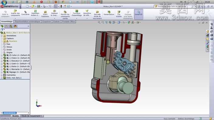The image size is (214, 120).
Task: Click Montrer les composants cachés
Action: click(x=65, y=15)
